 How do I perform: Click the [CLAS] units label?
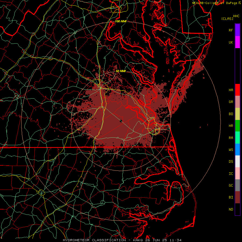(227, 19)
